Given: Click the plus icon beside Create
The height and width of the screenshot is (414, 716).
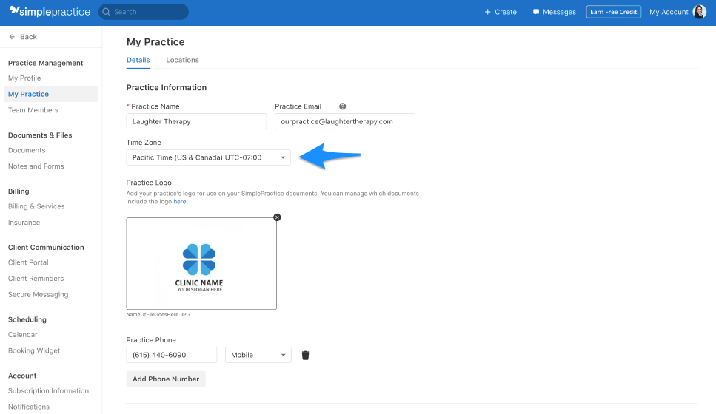Looking at the screenshot, I should click(x=487, y=12).
